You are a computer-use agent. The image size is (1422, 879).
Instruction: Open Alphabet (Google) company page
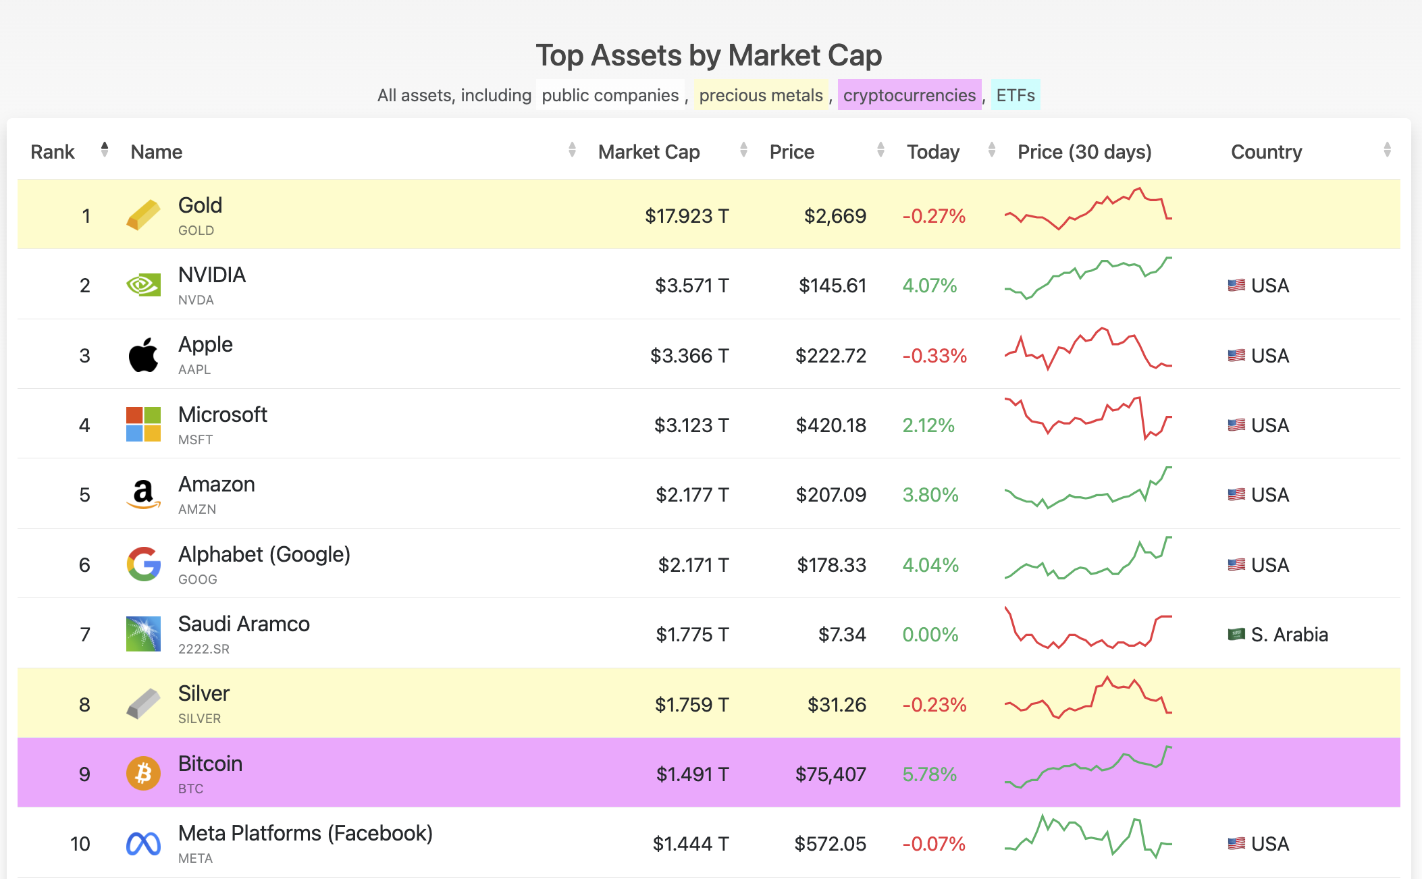point(264,554)
